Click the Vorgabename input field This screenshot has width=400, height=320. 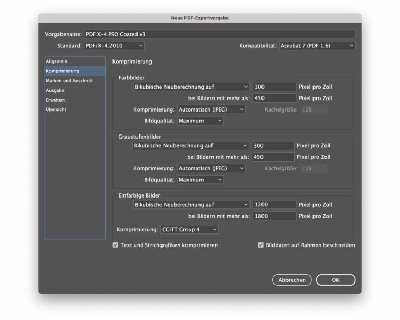(219, 34)
